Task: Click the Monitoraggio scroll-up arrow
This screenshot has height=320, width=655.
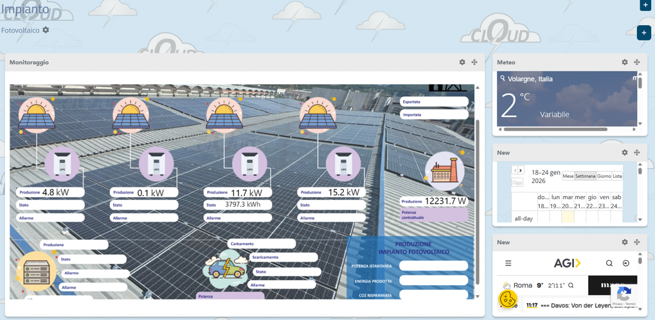Action: pos(478,88)
